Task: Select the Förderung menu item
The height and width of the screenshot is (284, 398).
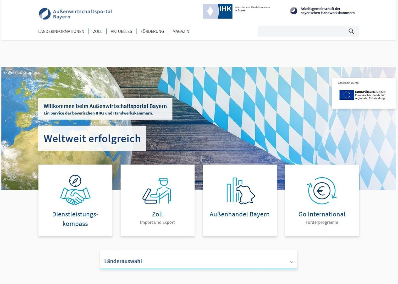Action: (x=152, y=31)
